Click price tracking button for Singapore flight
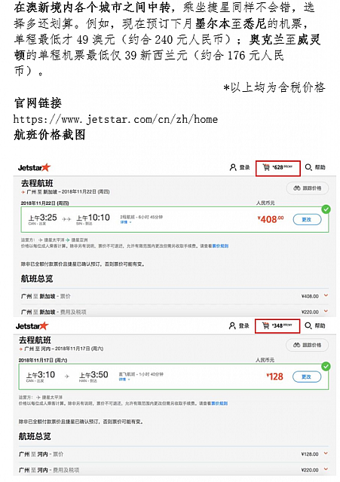This screenshot has width=340, height=482. pos(307,188)
